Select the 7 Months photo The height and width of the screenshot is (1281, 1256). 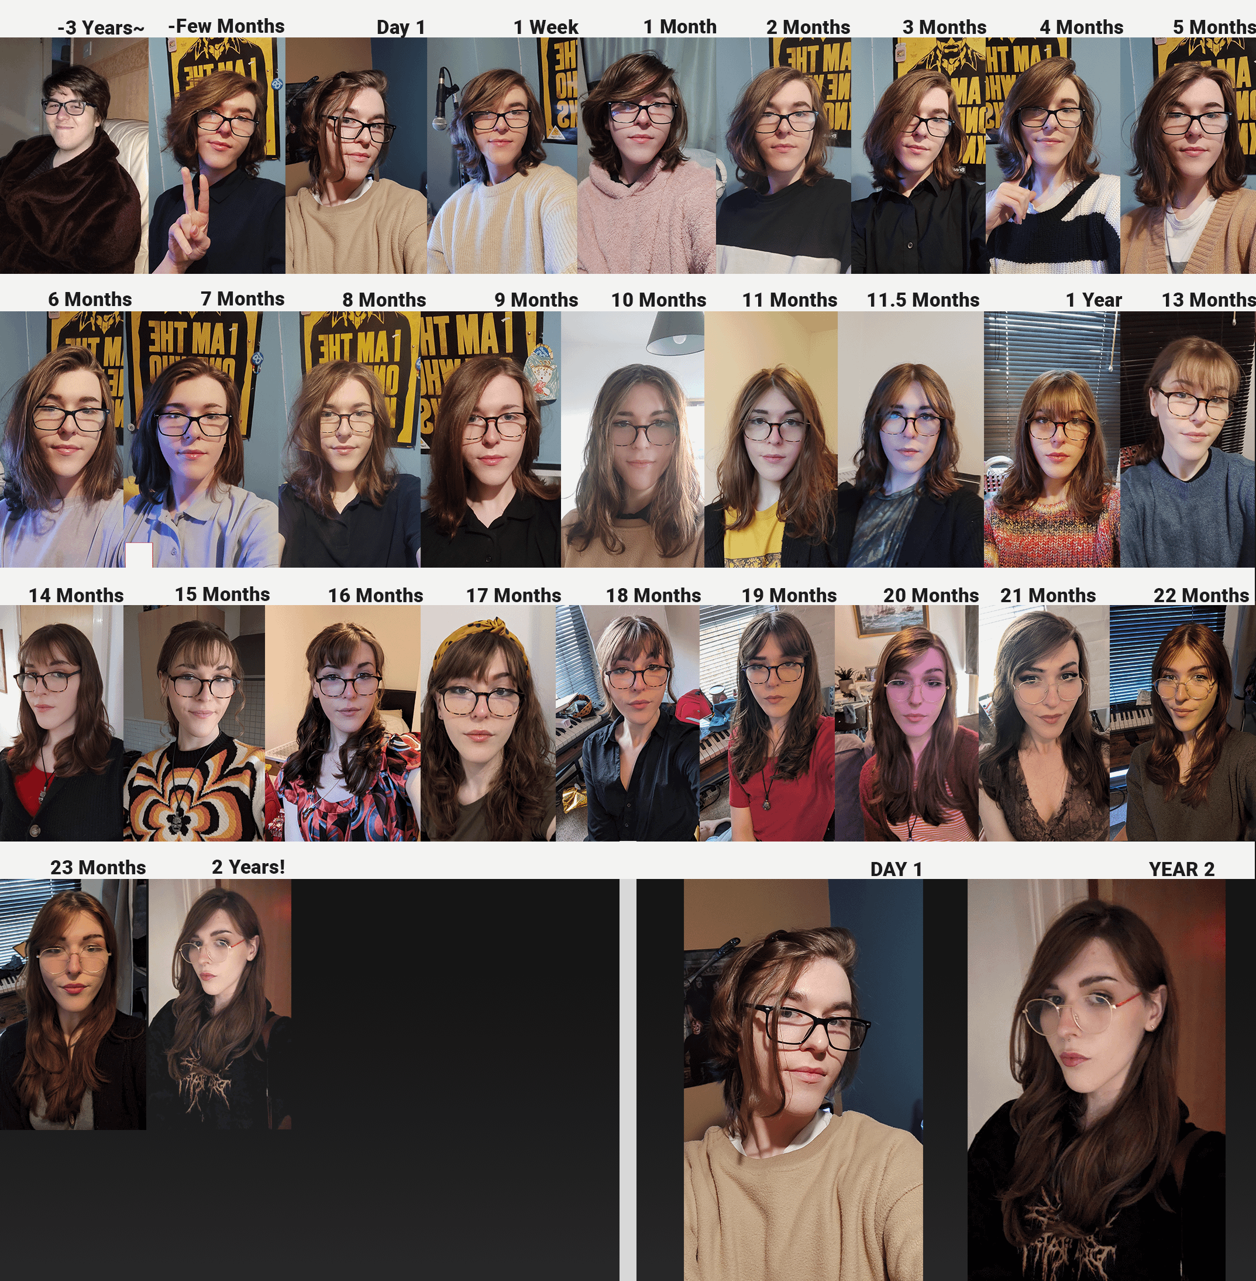pos(201,439)
